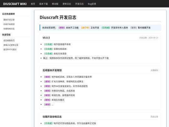This screenshot has width=169, height=127.
Task: Jump to 最新开发记录 in sidebar
Action: tap(9, 20)
